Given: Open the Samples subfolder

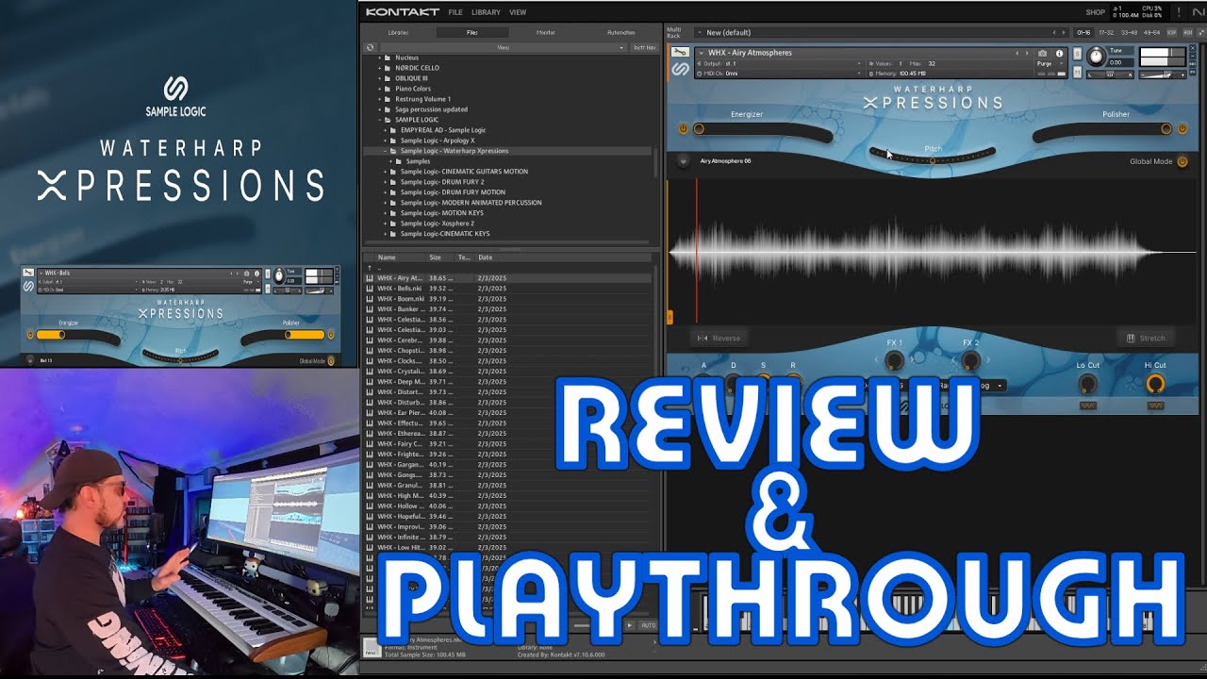Looking at the screenshot, I should click(x=418, y=161).
